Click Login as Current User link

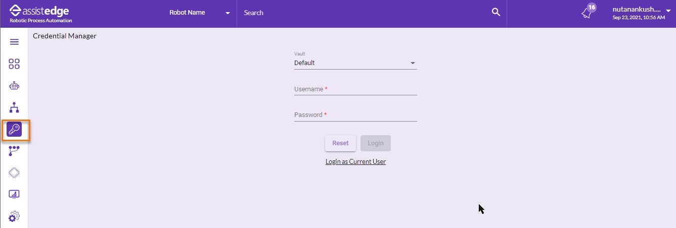click(355, 162)
